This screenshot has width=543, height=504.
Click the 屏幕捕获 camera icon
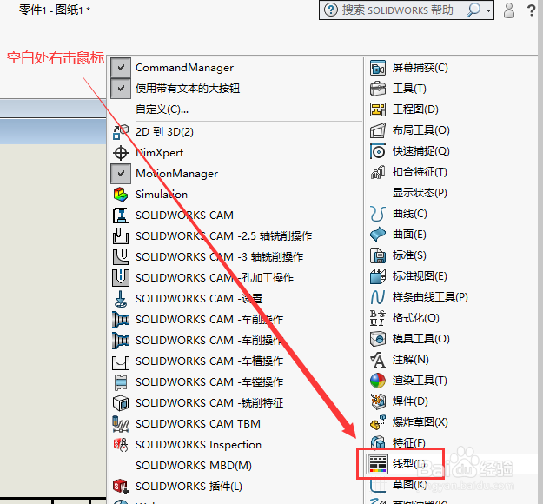(x=378, y=68)
